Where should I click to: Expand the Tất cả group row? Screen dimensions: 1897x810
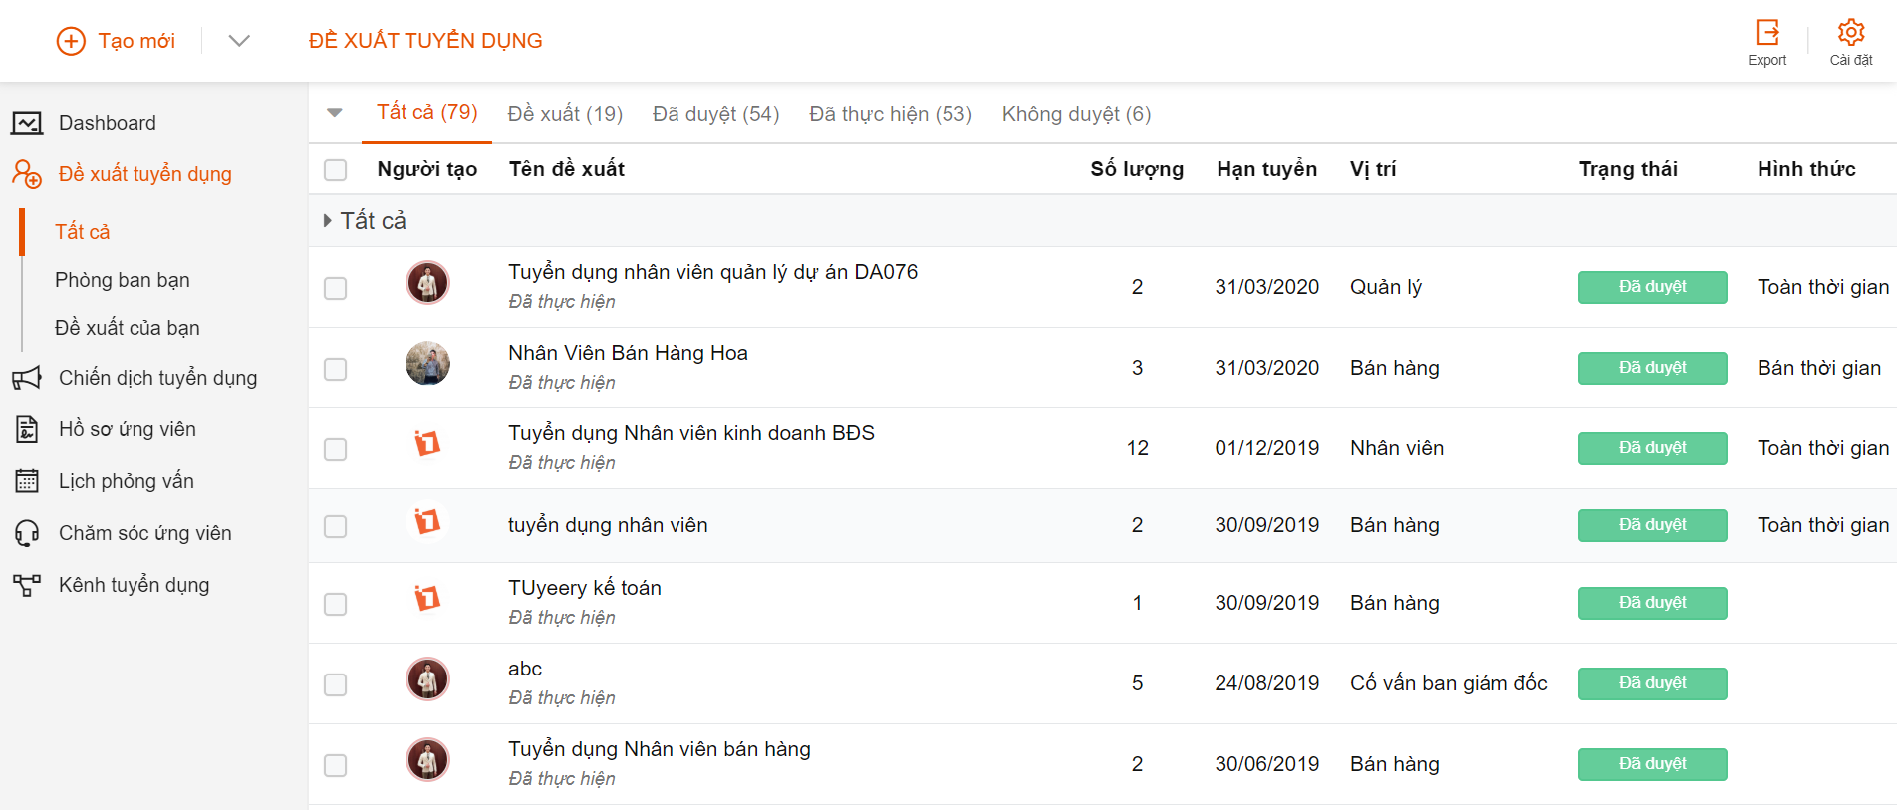pyautogui.click(x=327, y=220)
